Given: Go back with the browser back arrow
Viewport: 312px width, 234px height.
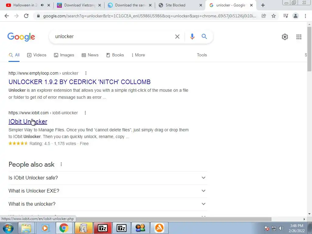Looking at the screenshot, I should (7, 16).
